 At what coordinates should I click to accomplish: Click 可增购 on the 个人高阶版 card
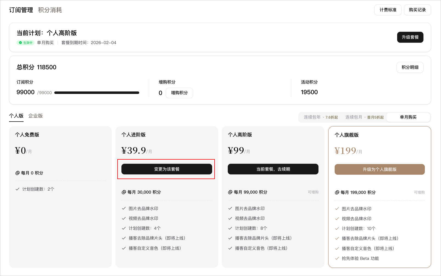point(313,192)
